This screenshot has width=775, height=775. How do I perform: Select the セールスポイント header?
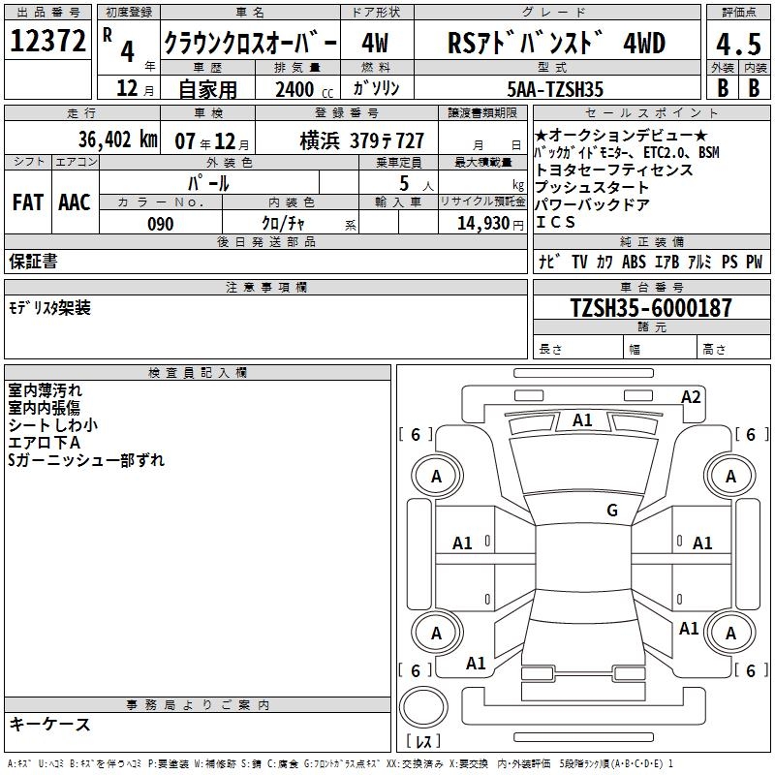click(x=651, y=112)
